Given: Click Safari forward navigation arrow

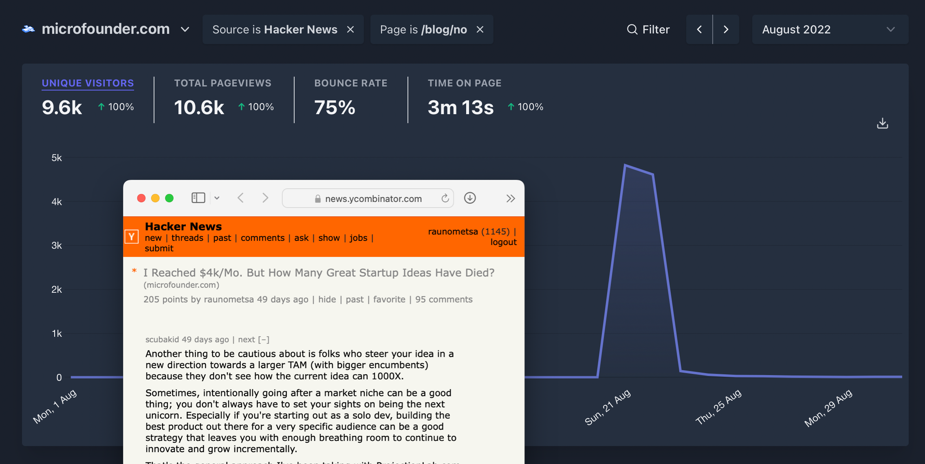Looking at the screenshot, I should pos(265,198).
